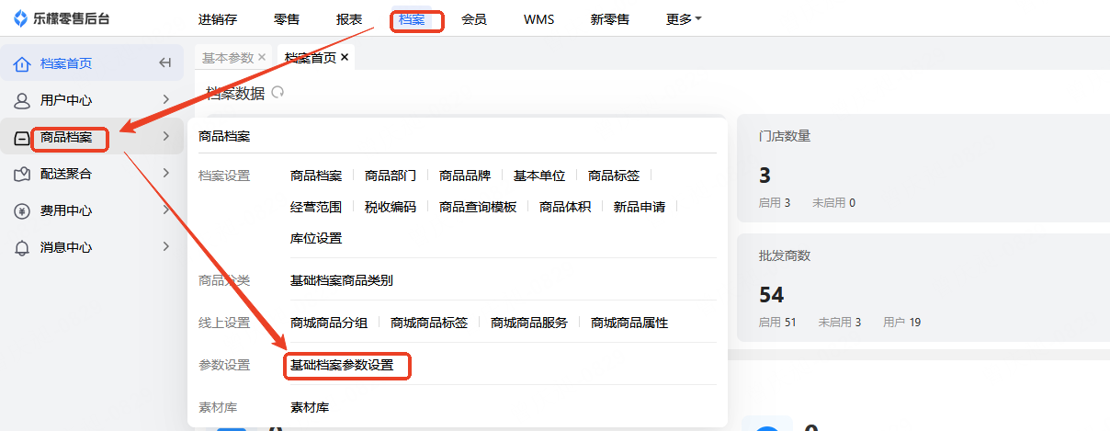Open the 新零售 top menu
Viewport: 1110px width, 431px height.
610,19
